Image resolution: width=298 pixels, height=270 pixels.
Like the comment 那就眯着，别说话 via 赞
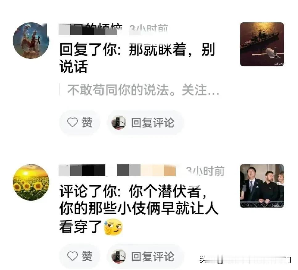tap(80, 122)
